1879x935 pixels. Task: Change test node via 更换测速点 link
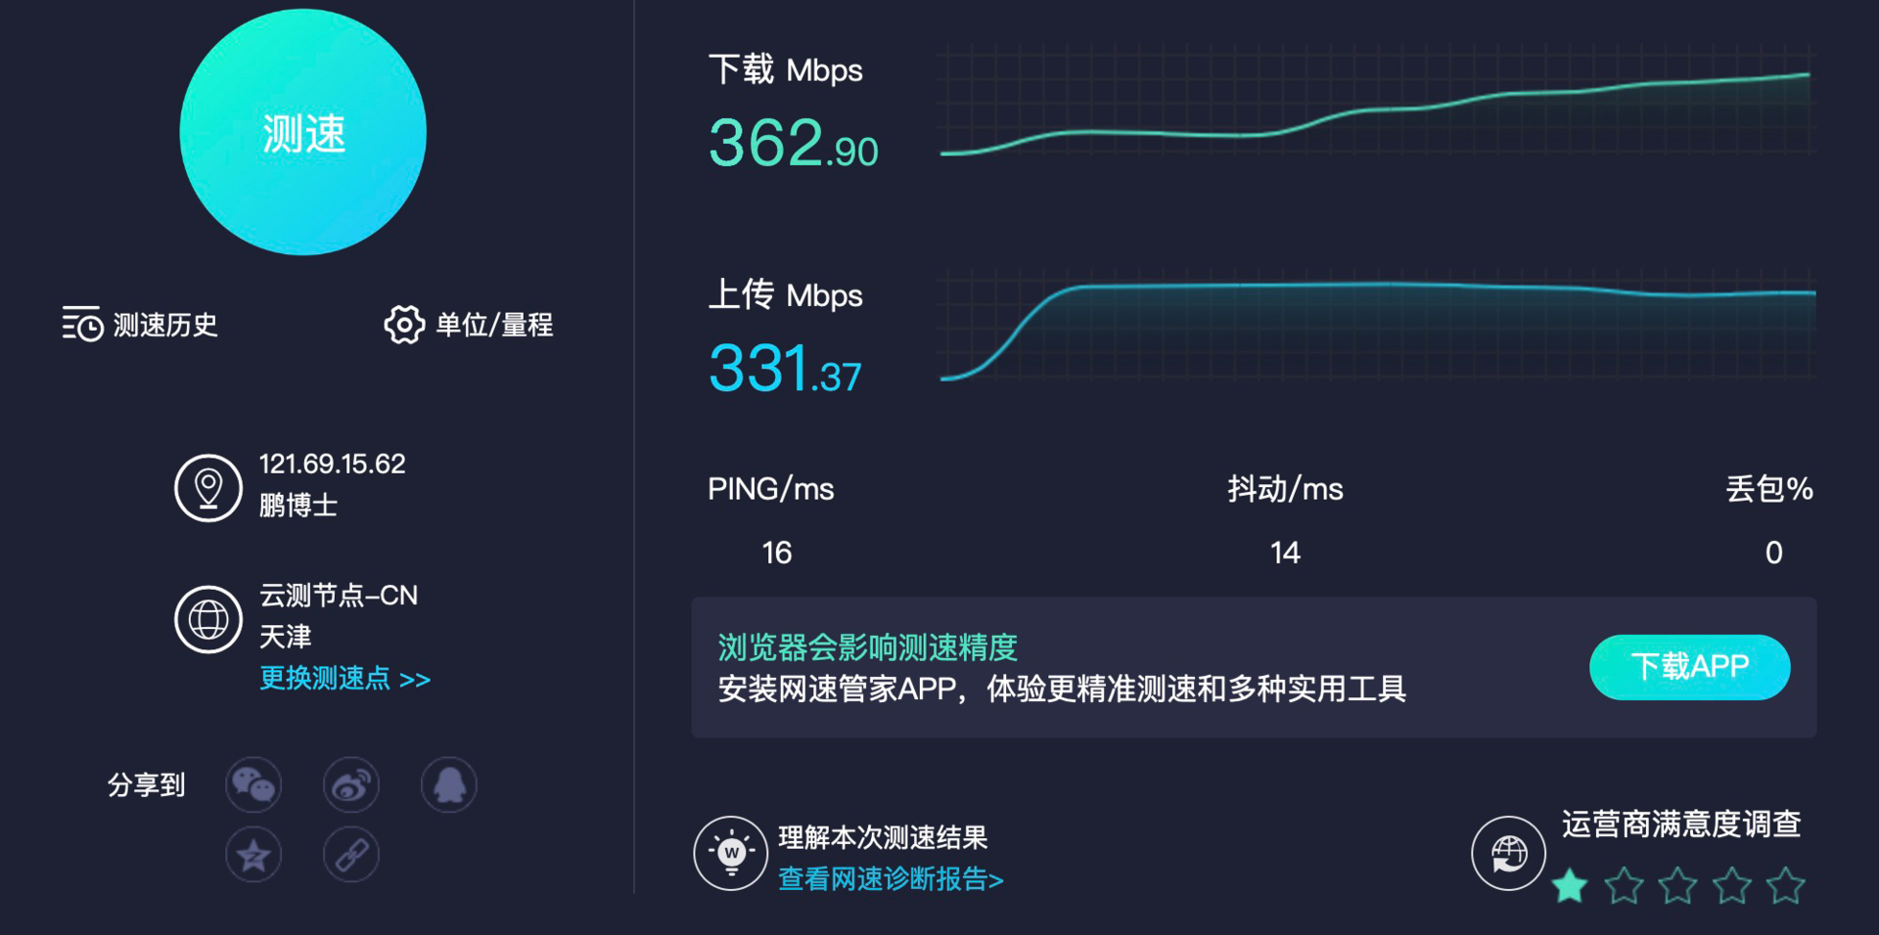click(344, 678)
